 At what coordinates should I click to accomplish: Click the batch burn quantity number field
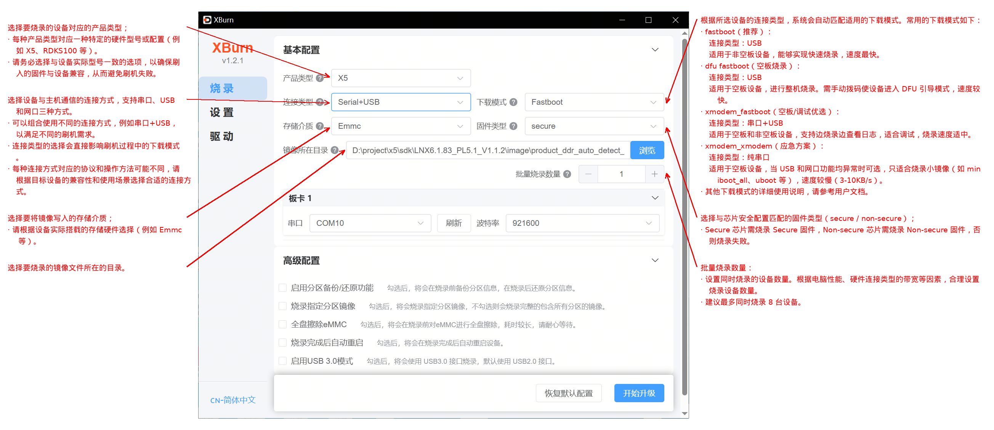[x=621, y=174]
